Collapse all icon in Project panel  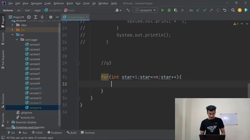(42, 17)
